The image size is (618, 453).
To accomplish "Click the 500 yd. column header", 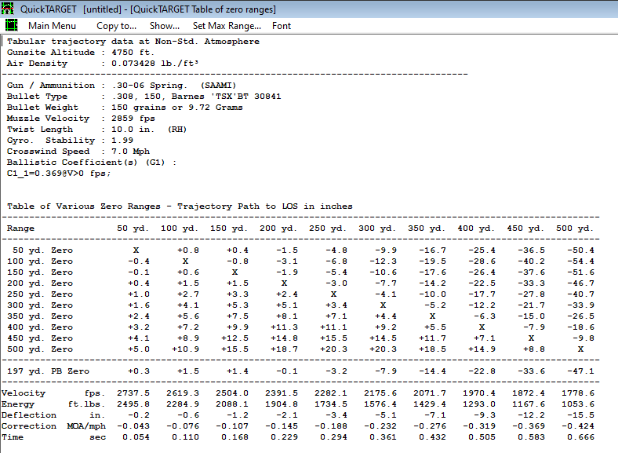I will point(575,228).
